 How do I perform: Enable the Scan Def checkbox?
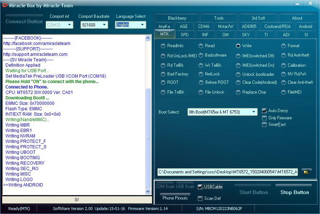coord(200,198)
